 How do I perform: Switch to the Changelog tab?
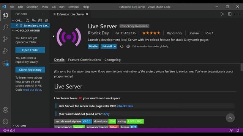pos(112,60)
